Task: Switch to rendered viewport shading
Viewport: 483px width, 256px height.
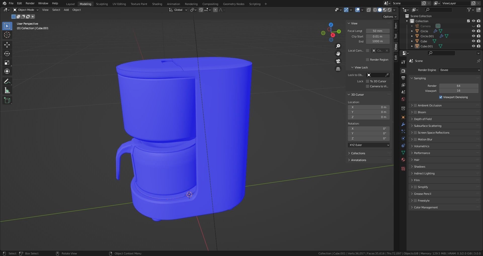Action: point(389,10)
